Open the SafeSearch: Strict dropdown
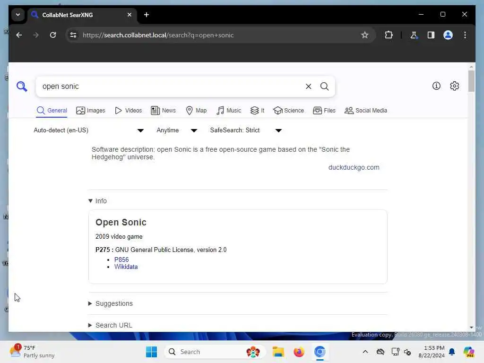The height and width of the screenshot is (363, 484). pyautogui.click(x=246, y=130)
